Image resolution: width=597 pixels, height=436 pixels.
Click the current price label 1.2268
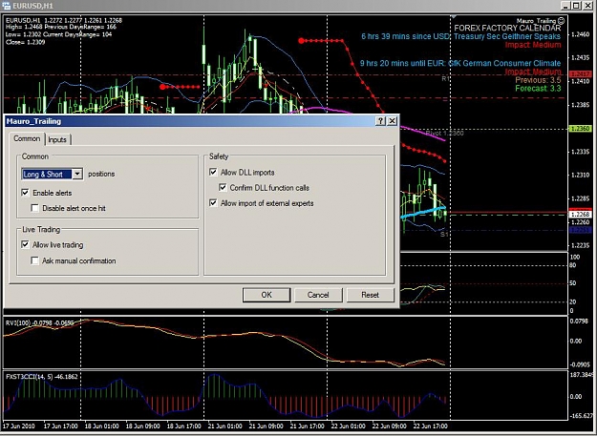click(580, 215)
